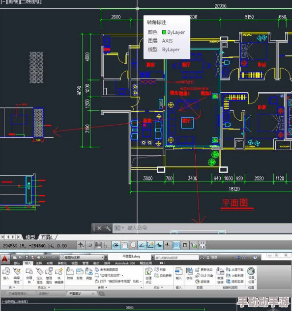Toggle Grid display in status bar

click(98, 245)
